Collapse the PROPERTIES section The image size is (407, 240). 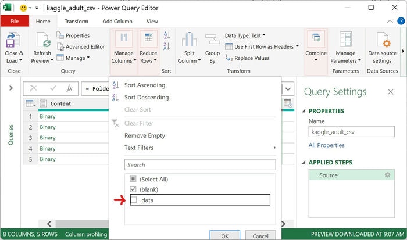point(304,111)
